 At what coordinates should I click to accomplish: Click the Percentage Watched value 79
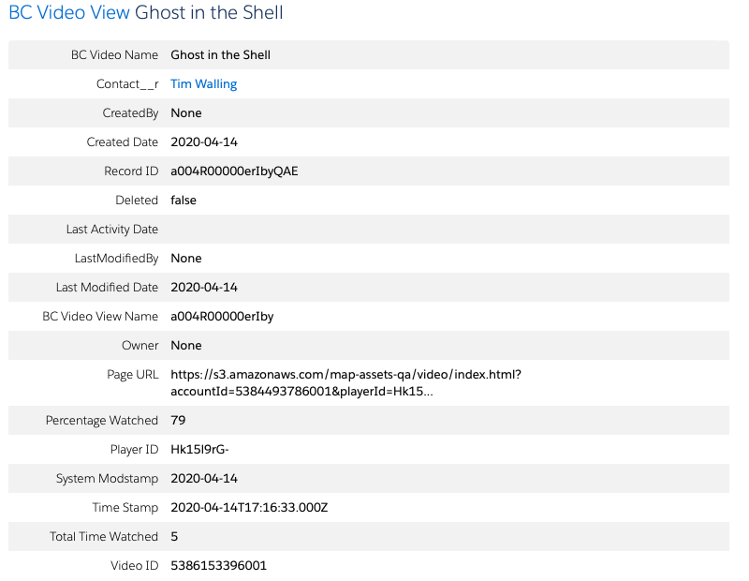tap(178, 421)
